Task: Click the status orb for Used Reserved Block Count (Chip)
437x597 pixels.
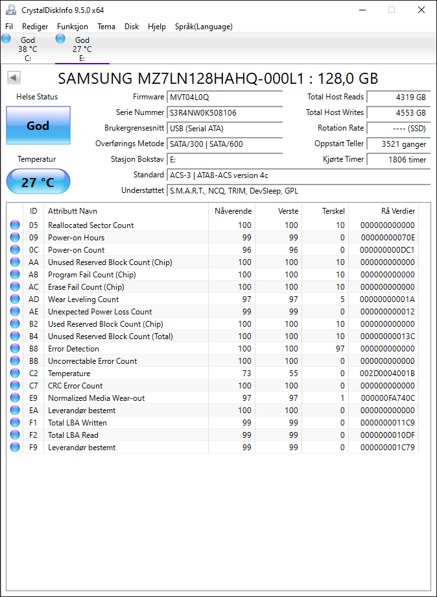Action: click(15, 324)
